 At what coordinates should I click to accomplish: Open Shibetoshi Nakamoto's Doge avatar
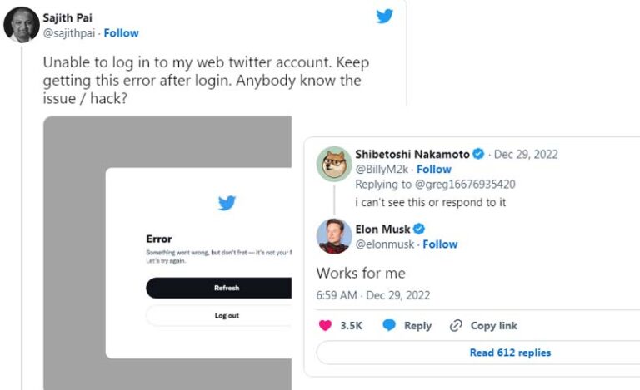coord(334,164)
